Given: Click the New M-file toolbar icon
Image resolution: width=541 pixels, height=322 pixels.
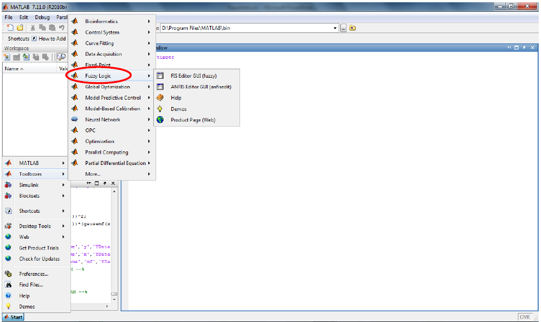Looking at the screenshot, I should [10, 28].
